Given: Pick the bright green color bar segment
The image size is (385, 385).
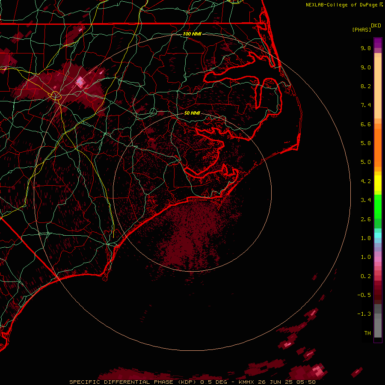Looking at the screenshot, I should click(x=378, y=207).
